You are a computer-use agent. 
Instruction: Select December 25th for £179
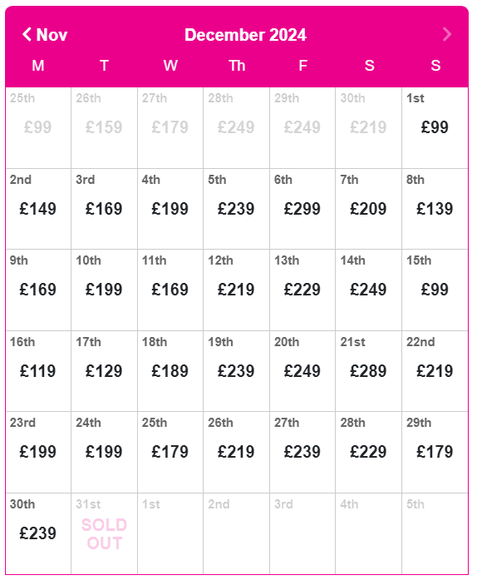[170, 452]
